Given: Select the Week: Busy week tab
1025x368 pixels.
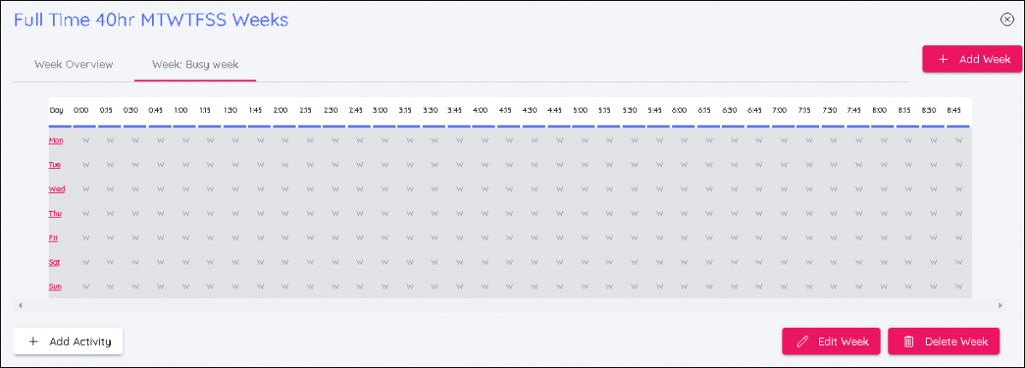Looking at the screenshot, I should click(195, 64).
